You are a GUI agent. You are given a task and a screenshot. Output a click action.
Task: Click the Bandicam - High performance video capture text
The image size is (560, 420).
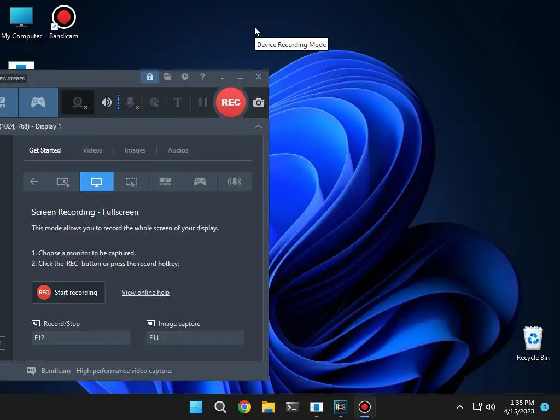(x=107, y=371)
